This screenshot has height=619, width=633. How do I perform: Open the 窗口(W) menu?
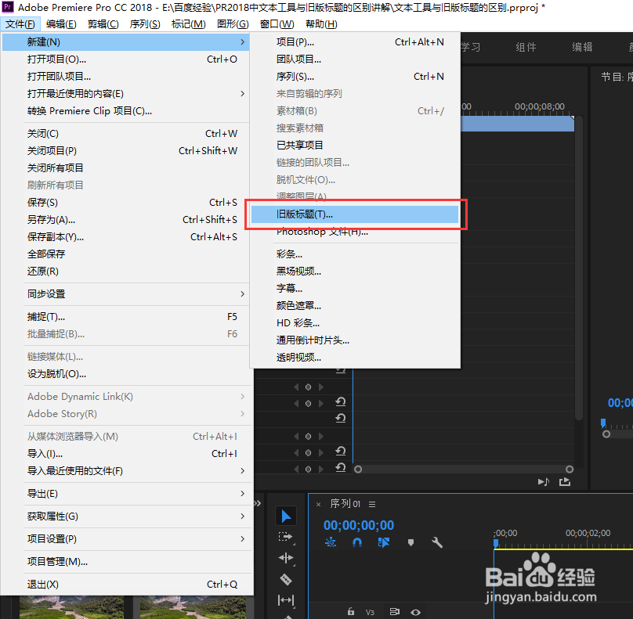tap(277, 24)
